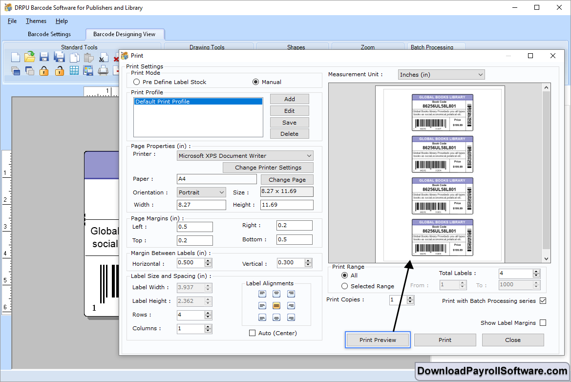Click the printer icon in Standard Tools
The image size is (571, 382).
[103, 71]
